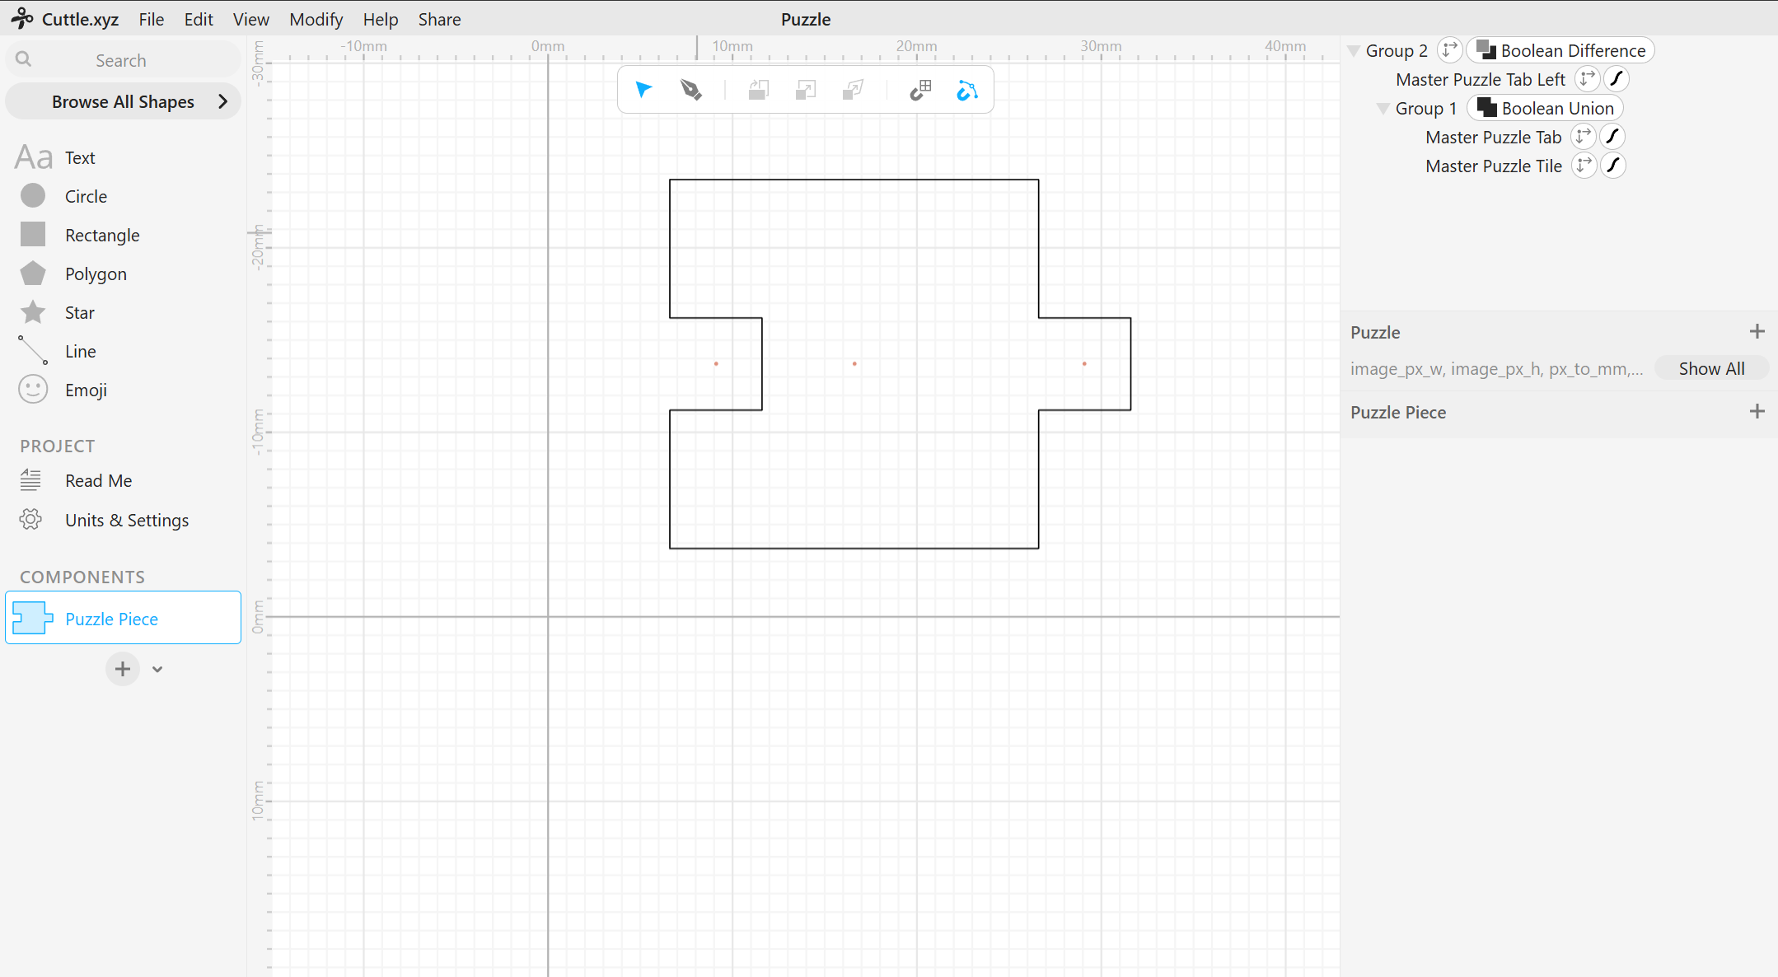The image size is (1778, 977).
Task: Select the Puzzle Piece component
Action: pyautogui.click(x=123, y=618)
